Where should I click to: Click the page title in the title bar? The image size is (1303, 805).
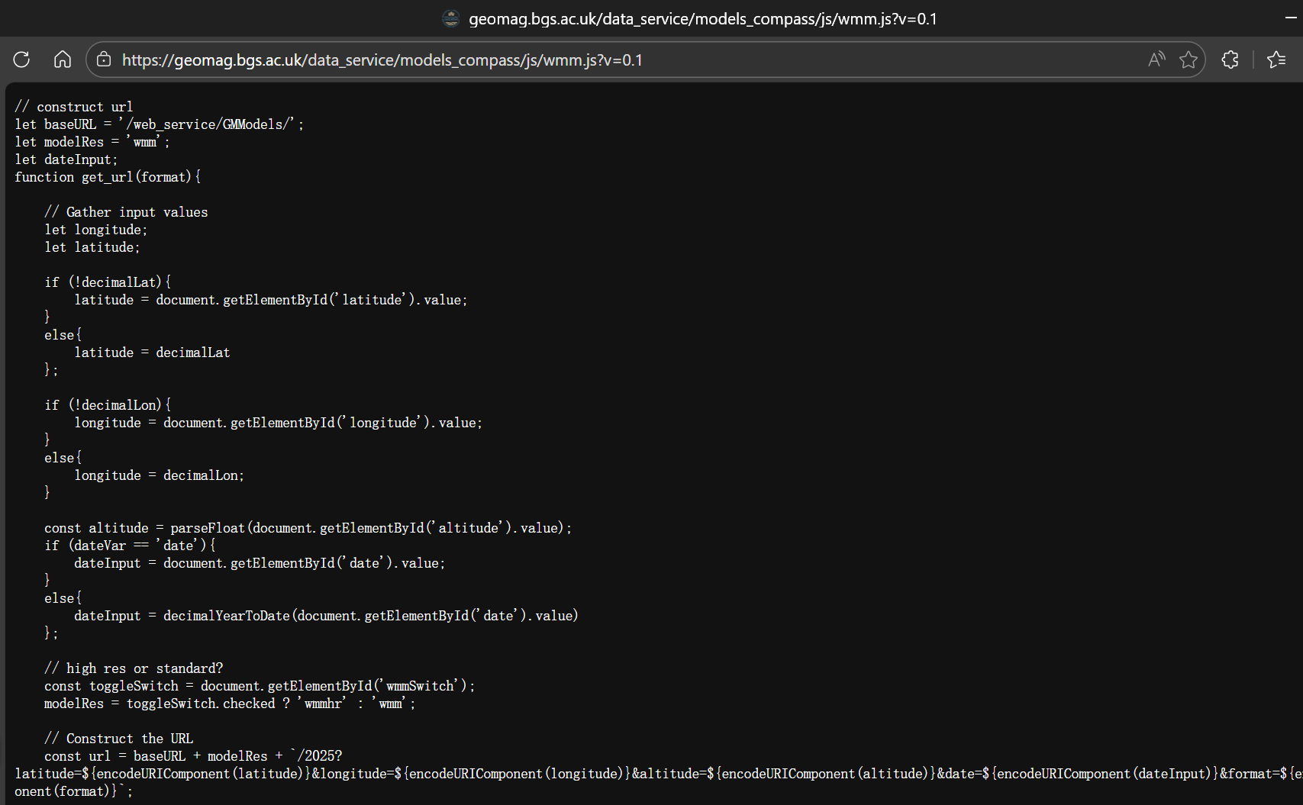click(702, 18)
